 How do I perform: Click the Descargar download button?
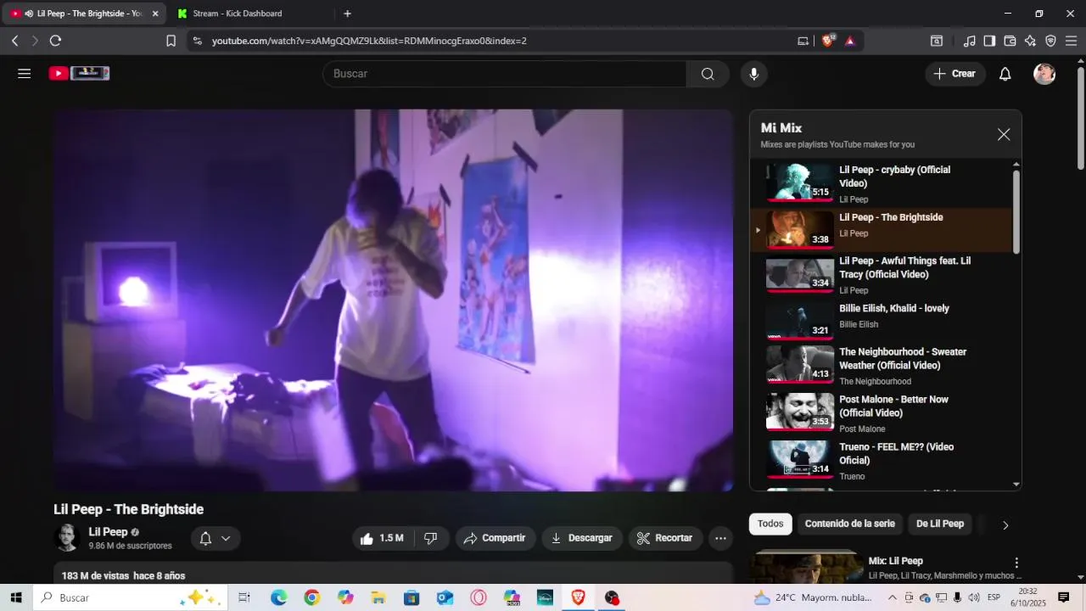[x=582, y=538]
